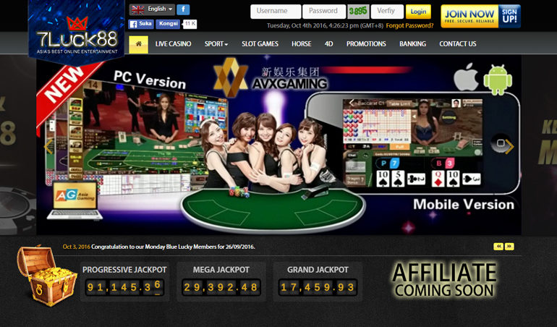Open LIVE CASINO menu item
The image size is (557, 327).
173,44
